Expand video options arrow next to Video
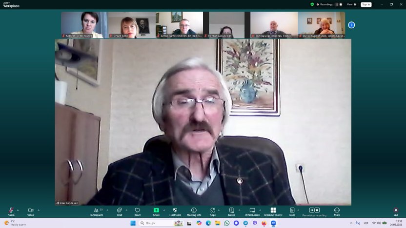 pos(39,210)
